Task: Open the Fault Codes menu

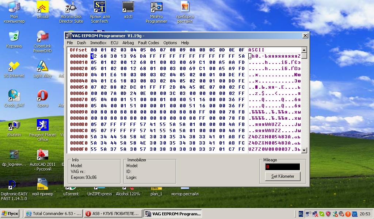Action: coord(148,43)
